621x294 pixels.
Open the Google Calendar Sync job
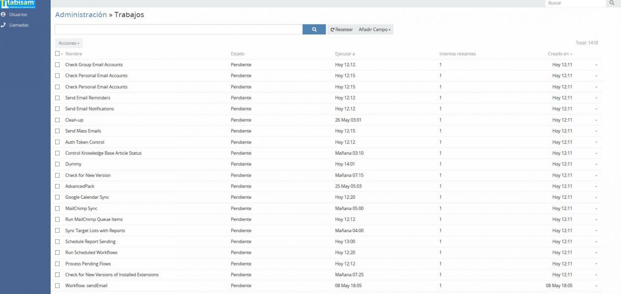(x=87, y=197)
